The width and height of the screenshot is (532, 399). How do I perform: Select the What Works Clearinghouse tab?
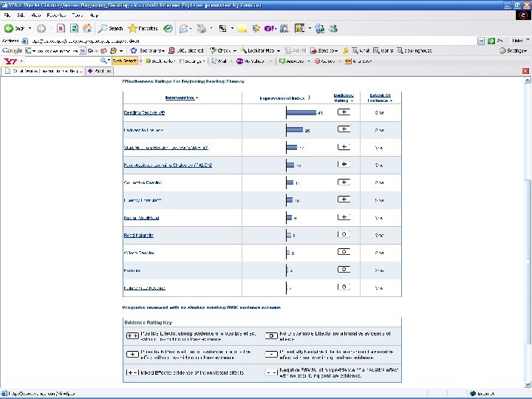click(x=43, y=71)
